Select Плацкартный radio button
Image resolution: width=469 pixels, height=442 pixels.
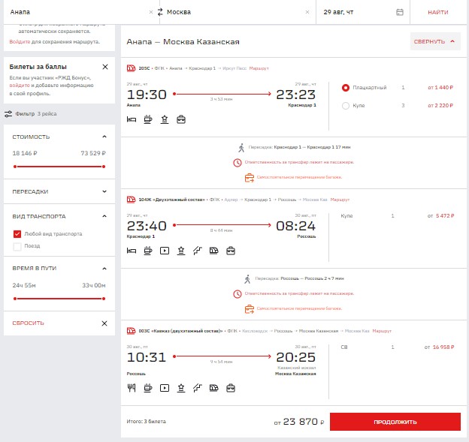[346, 88]
